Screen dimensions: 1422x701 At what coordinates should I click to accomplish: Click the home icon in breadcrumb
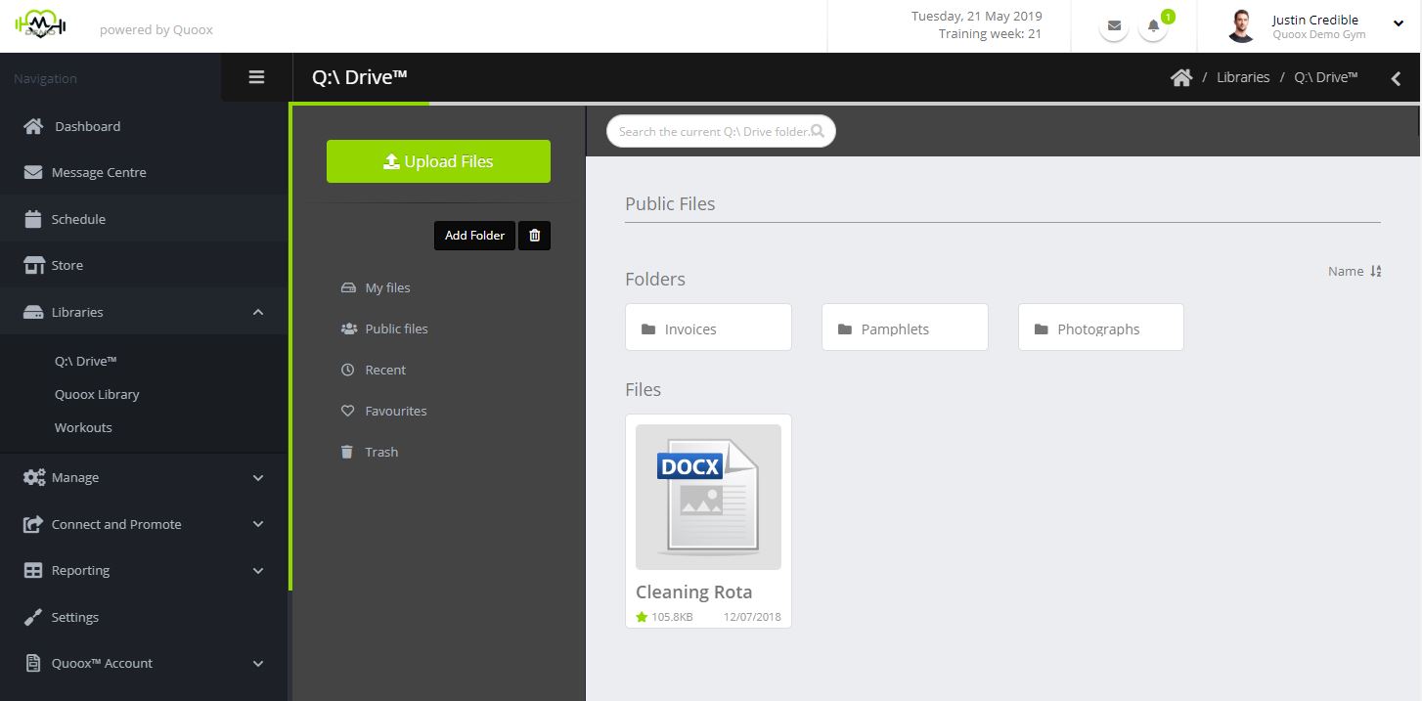tap(1181, 77)
